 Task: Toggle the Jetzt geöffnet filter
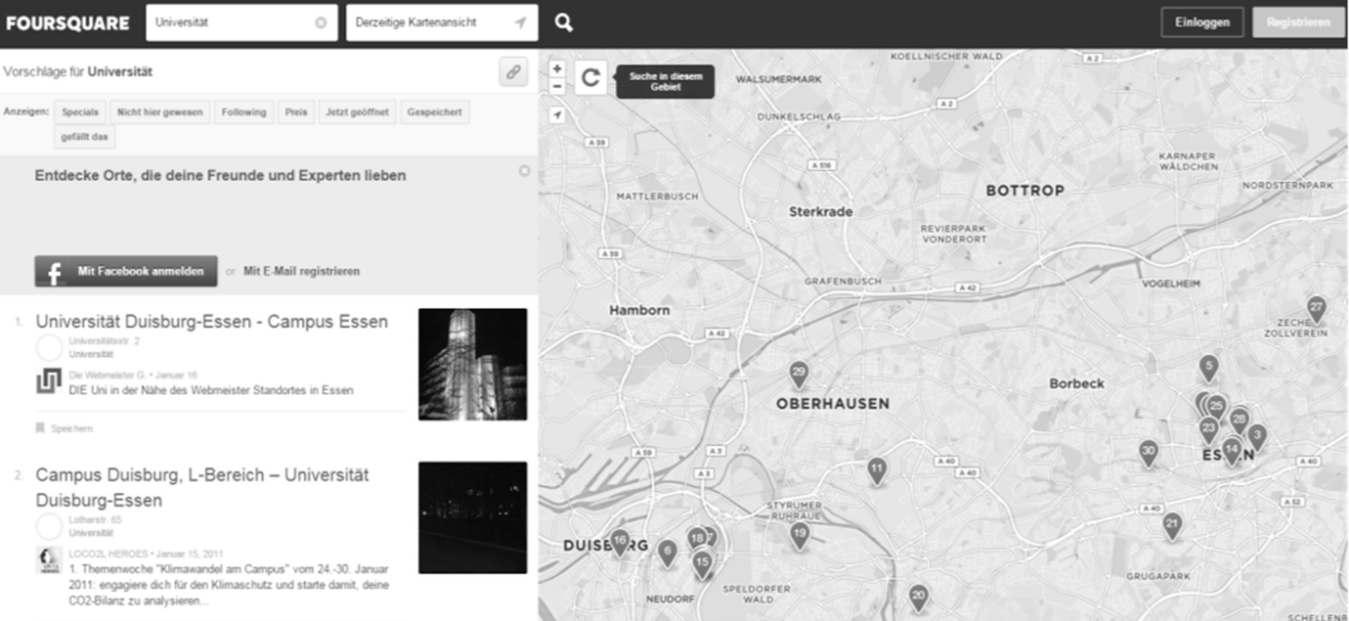[x=358, y=112]
